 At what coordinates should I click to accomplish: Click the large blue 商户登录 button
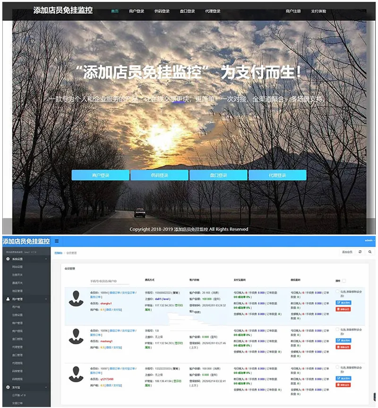coord(101,175)
